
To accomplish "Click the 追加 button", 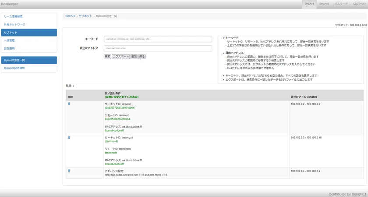I will pos(134,57).
